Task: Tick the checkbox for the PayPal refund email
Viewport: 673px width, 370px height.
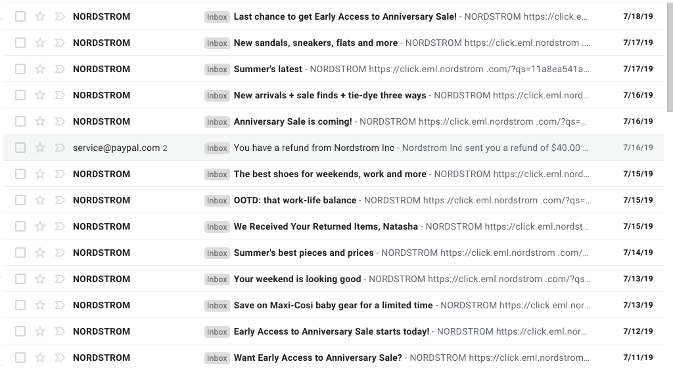Action: [x=20, y=148]
